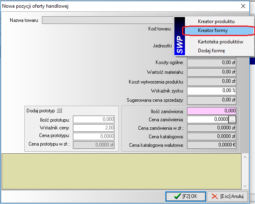Viewport: 255px width, 204px height.
Task: Choose Kreator formy menu entry
Action: tap(213, 30)
